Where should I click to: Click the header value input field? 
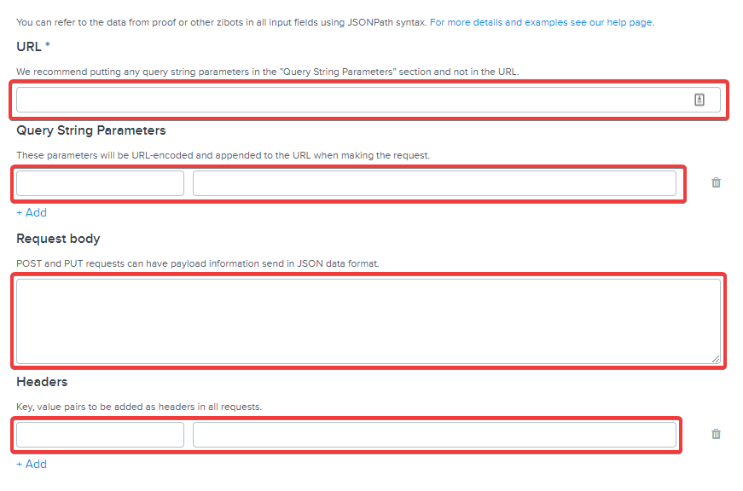(434, 435)
